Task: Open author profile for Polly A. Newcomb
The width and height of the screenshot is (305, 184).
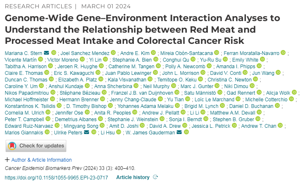Action: point(185,67)
